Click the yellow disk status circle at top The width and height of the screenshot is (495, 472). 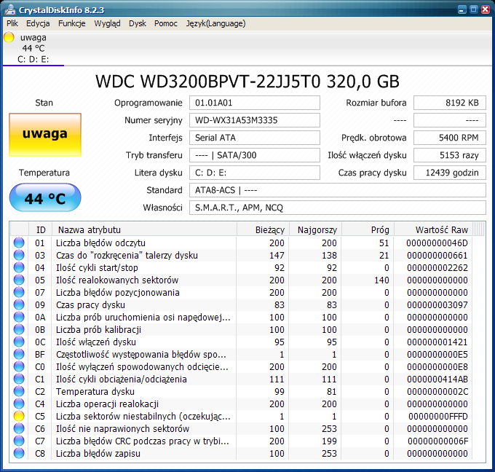[9, 37]
